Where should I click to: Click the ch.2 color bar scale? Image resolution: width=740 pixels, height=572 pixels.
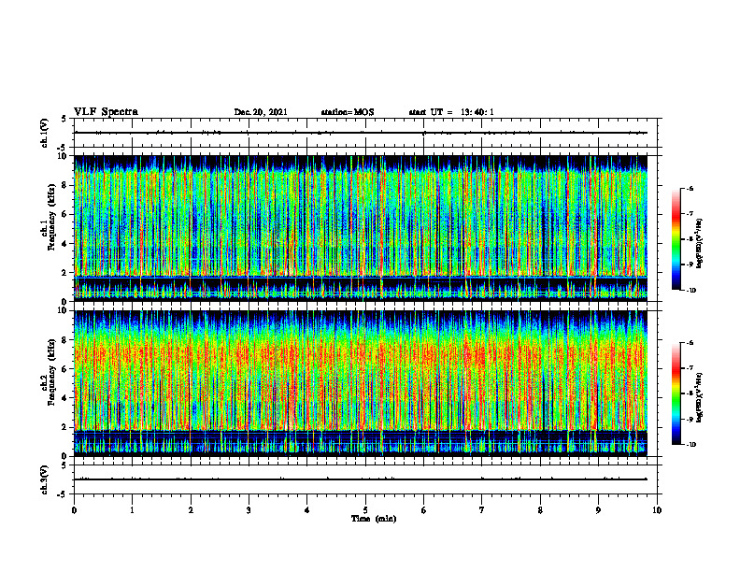tap(676, 393)
